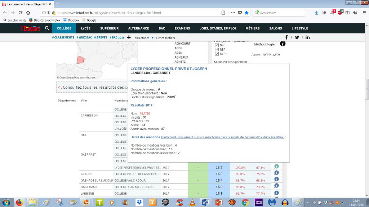369x207 pixels.
Task: Click the mentions detail explanation link
Action: pyautogui.click(x=223, y=137)
